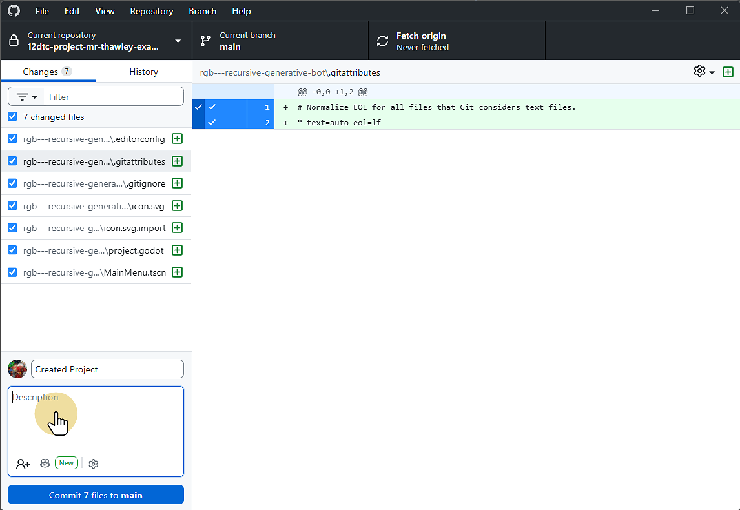Open the filter options dropdown
Screen dimensions: 740x510
coord(26,97)
